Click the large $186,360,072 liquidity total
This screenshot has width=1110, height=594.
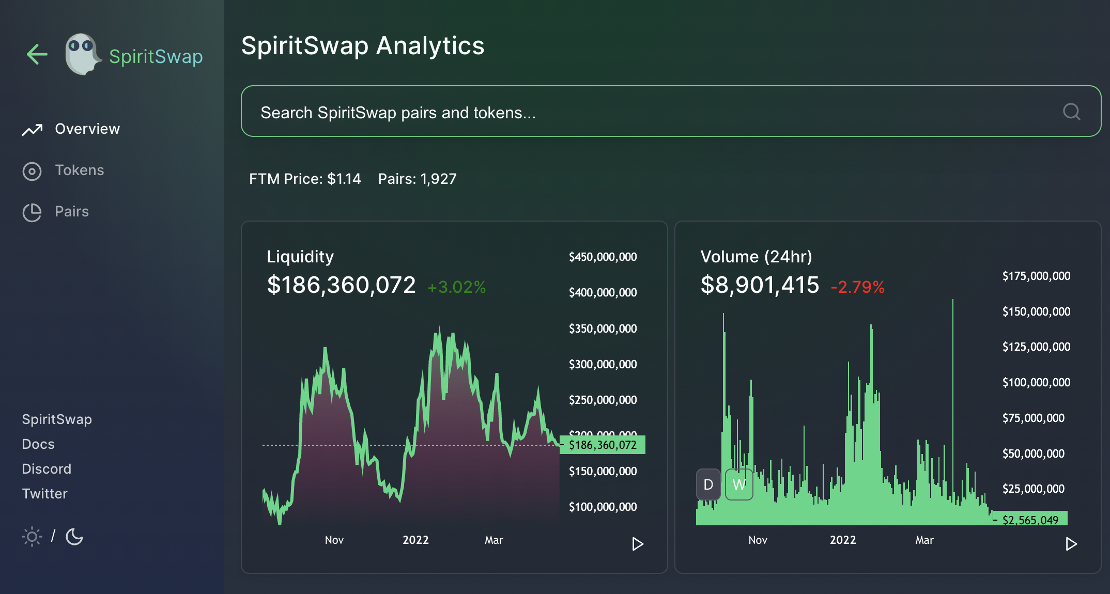(x=341, y=285)
